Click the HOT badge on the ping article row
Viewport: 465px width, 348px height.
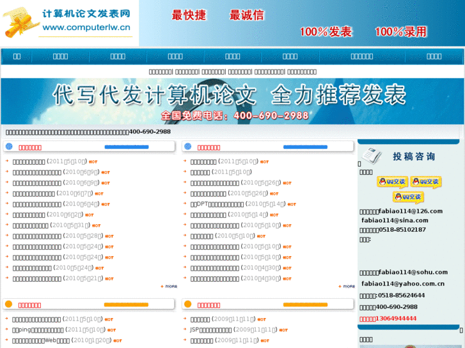(111, 330)
